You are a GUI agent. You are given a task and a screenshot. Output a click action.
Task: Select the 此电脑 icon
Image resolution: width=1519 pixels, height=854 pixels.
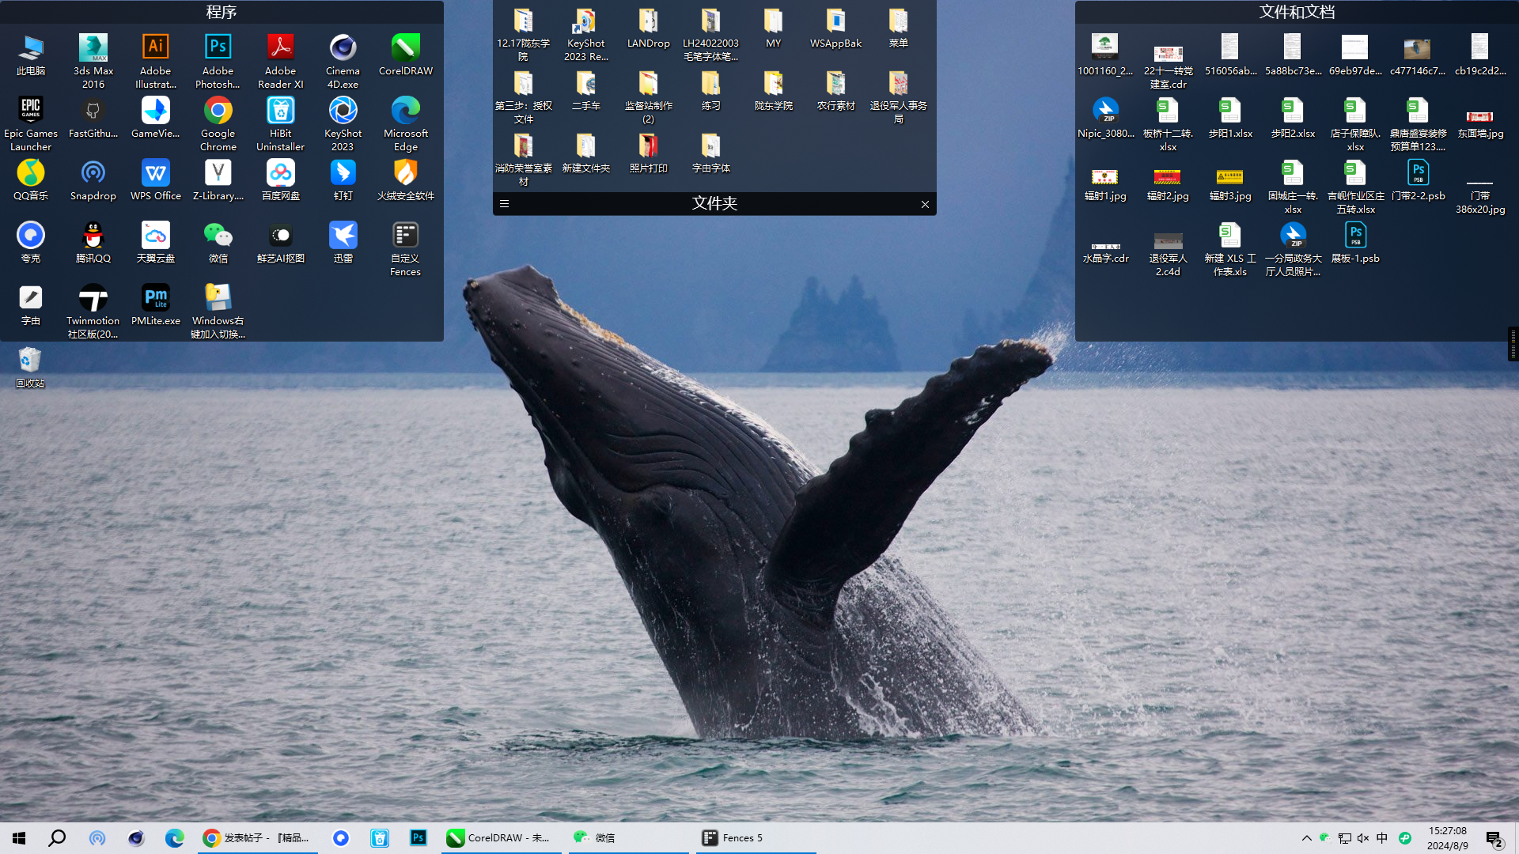point(31,55)
